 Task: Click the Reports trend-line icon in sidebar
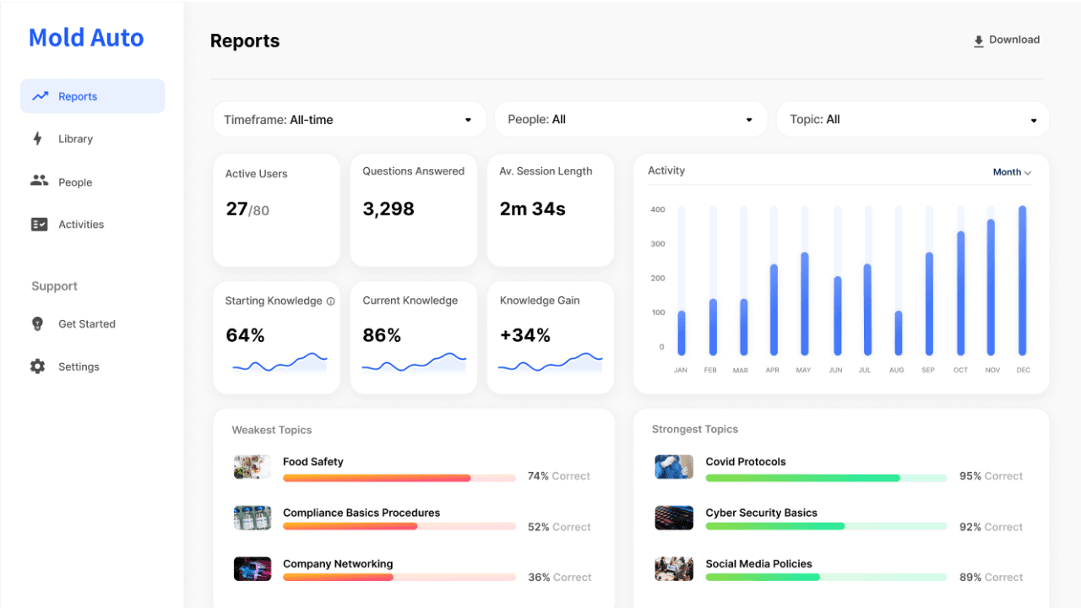pos(40,96)
